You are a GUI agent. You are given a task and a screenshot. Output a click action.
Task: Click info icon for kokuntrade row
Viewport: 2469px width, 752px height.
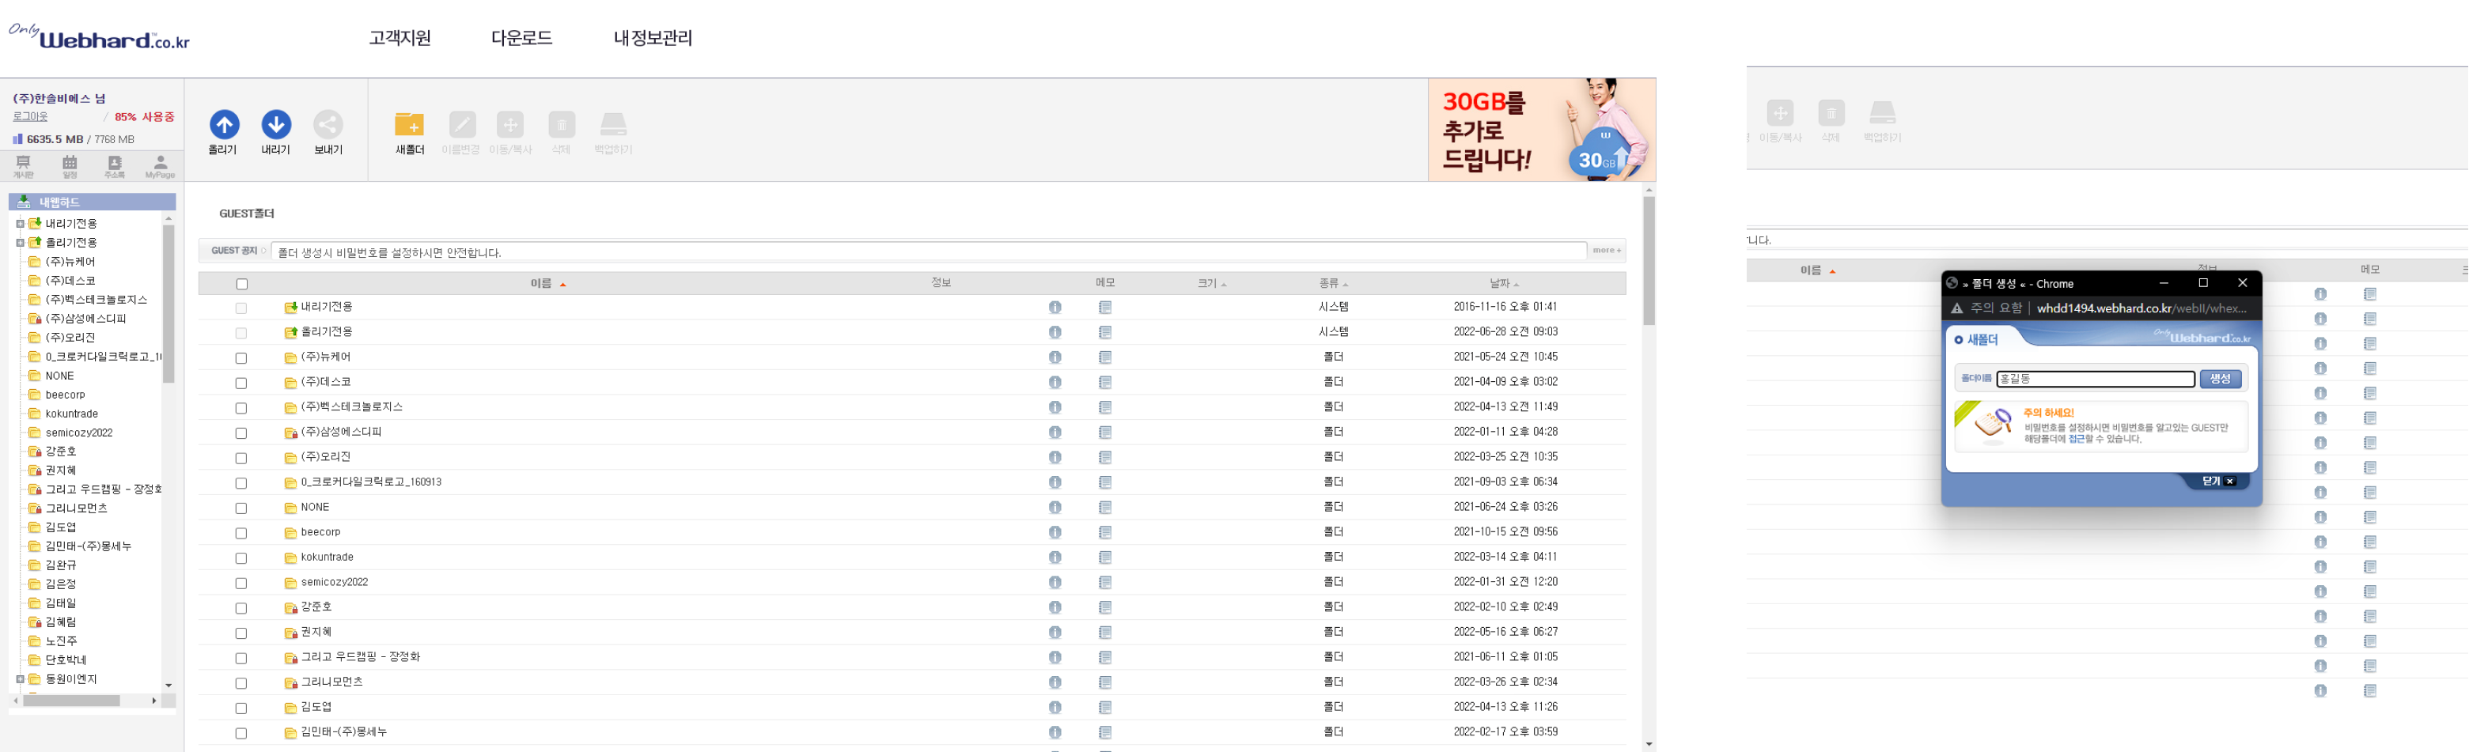(1055, 557)
